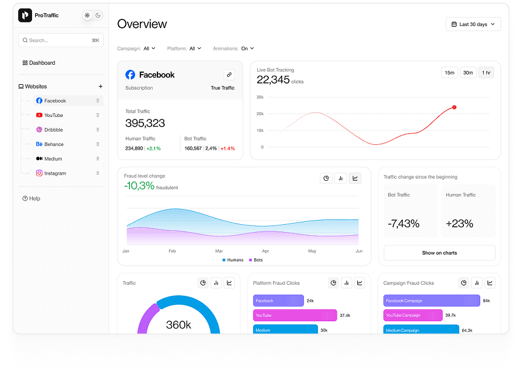The image size is (522, 380).
Task: Expand the Campaign filter dropdown
Action: pyautogui.click(x=149, y=48)
